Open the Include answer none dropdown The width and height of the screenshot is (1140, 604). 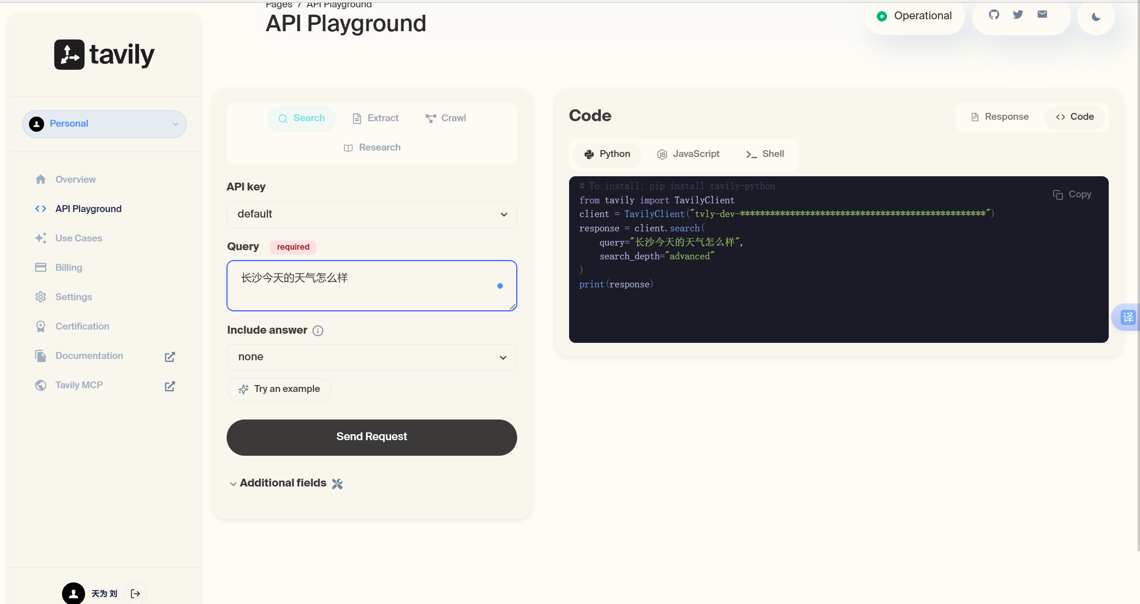tap(371, 357)
